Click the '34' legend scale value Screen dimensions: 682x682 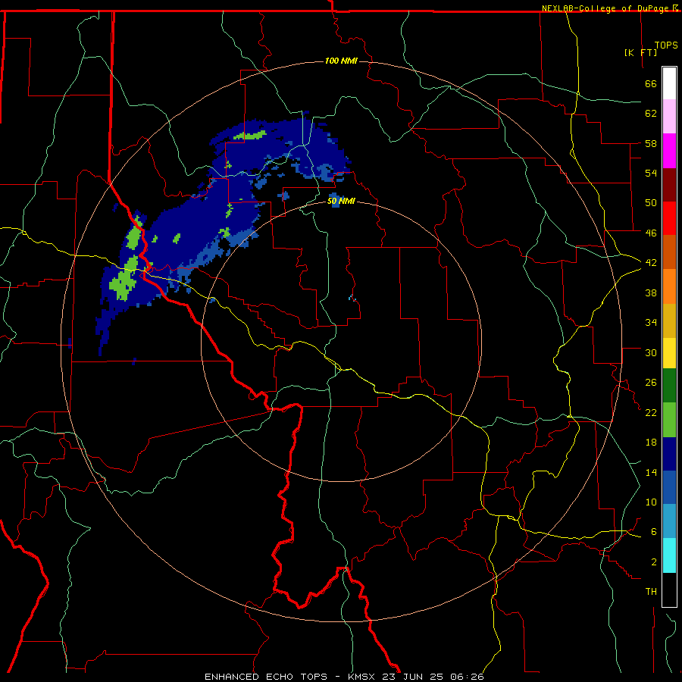coord(651,322)
